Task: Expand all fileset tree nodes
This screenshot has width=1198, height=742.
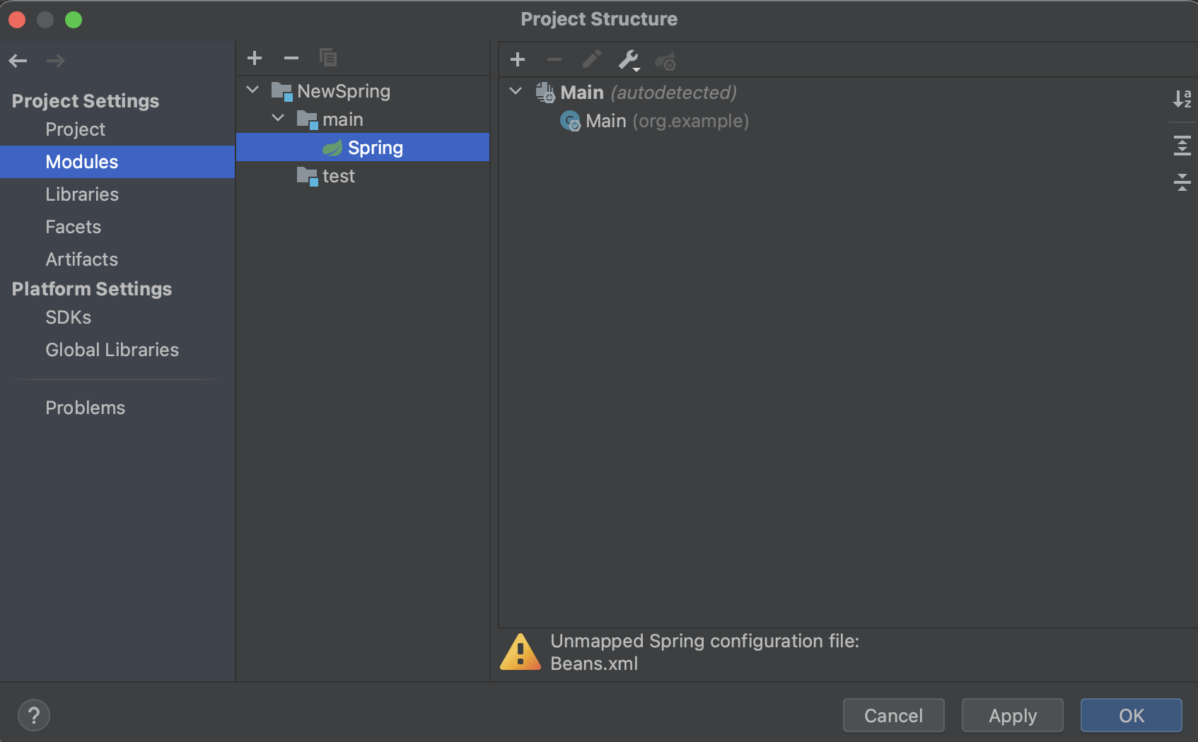Action: pos(1182,146)
